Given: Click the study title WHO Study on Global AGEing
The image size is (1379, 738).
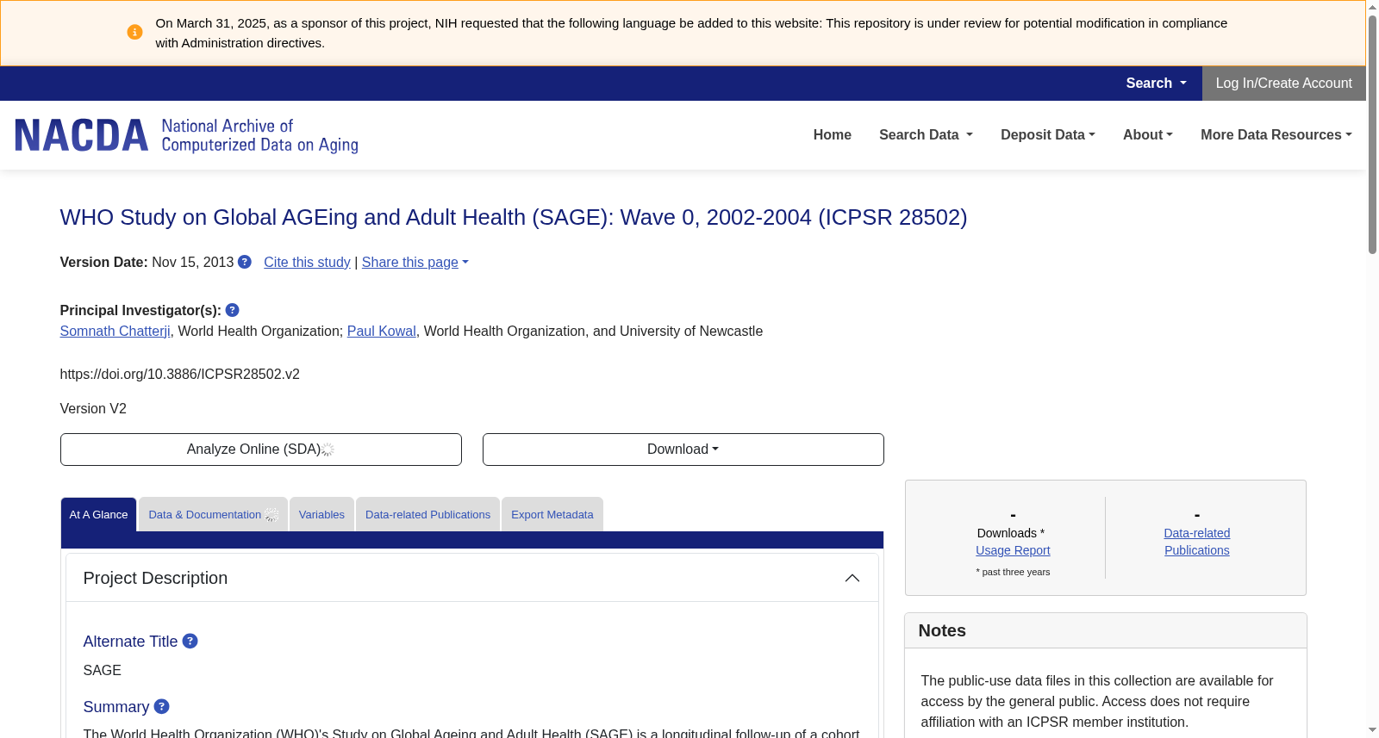Looking at the screenshot, I should (514, 217).
